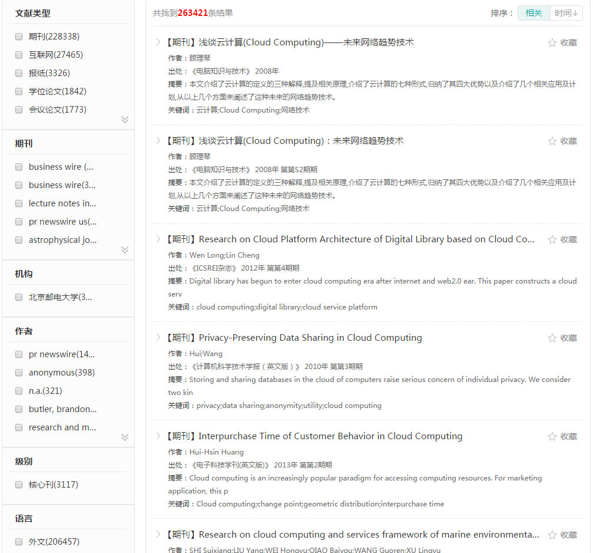Star the Interpurchase Time article
This screenshot has height=553, width=593.
coord(552,436)
